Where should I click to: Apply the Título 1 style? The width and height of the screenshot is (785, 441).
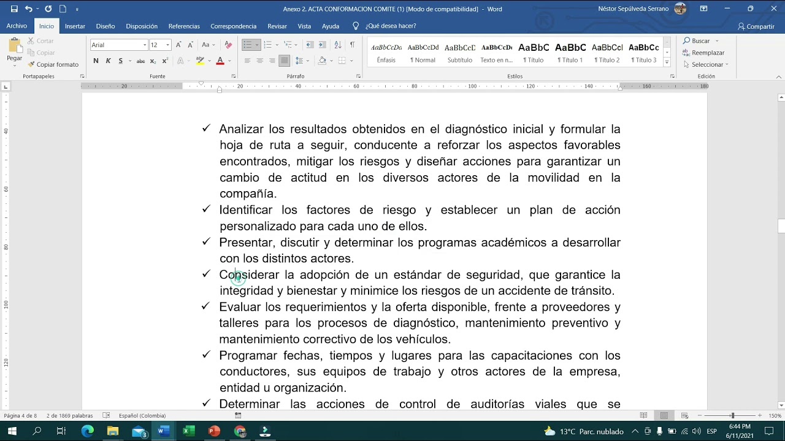coord(570,52)
